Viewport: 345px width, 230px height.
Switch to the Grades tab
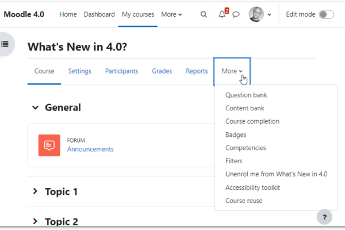[162, 71]
